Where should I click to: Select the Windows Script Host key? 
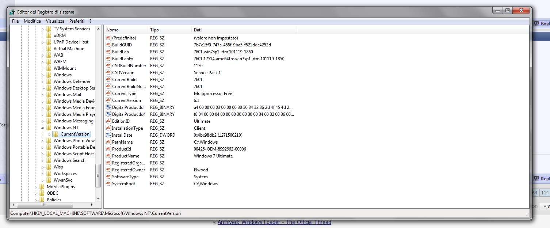(x=74, y=154)
